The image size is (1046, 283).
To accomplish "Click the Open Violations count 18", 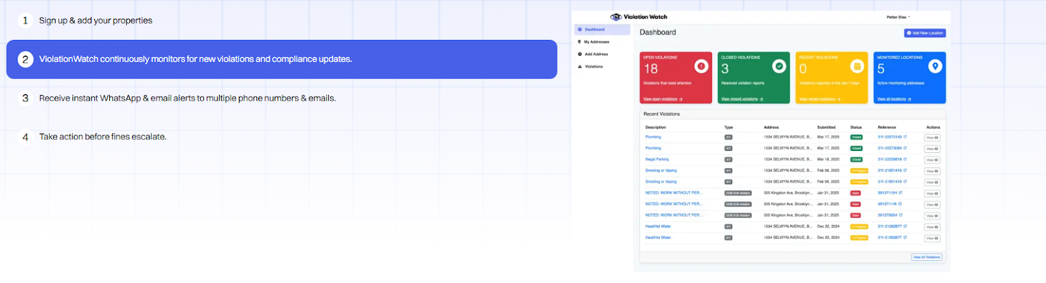I will 651,69.
